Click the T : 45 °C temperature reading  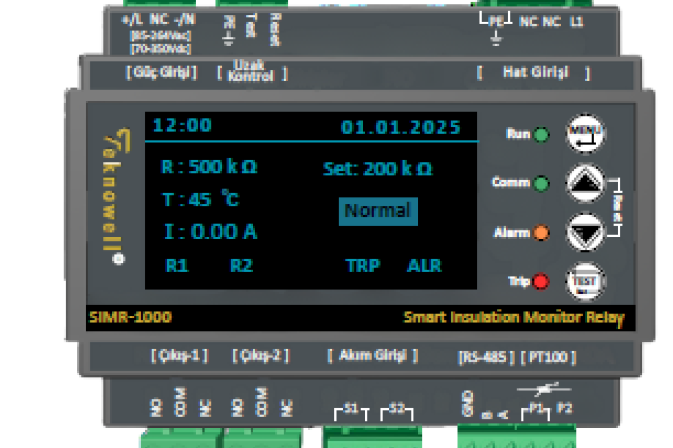(x=201, y=199)
